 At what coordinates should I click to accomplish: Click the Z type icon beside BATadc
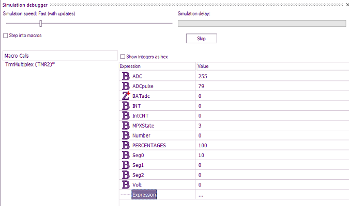(x=126, y=96)
